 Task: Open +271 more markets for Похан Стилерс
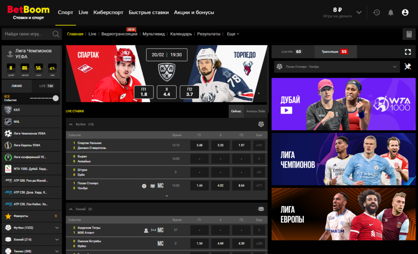[x=259, y=186]
